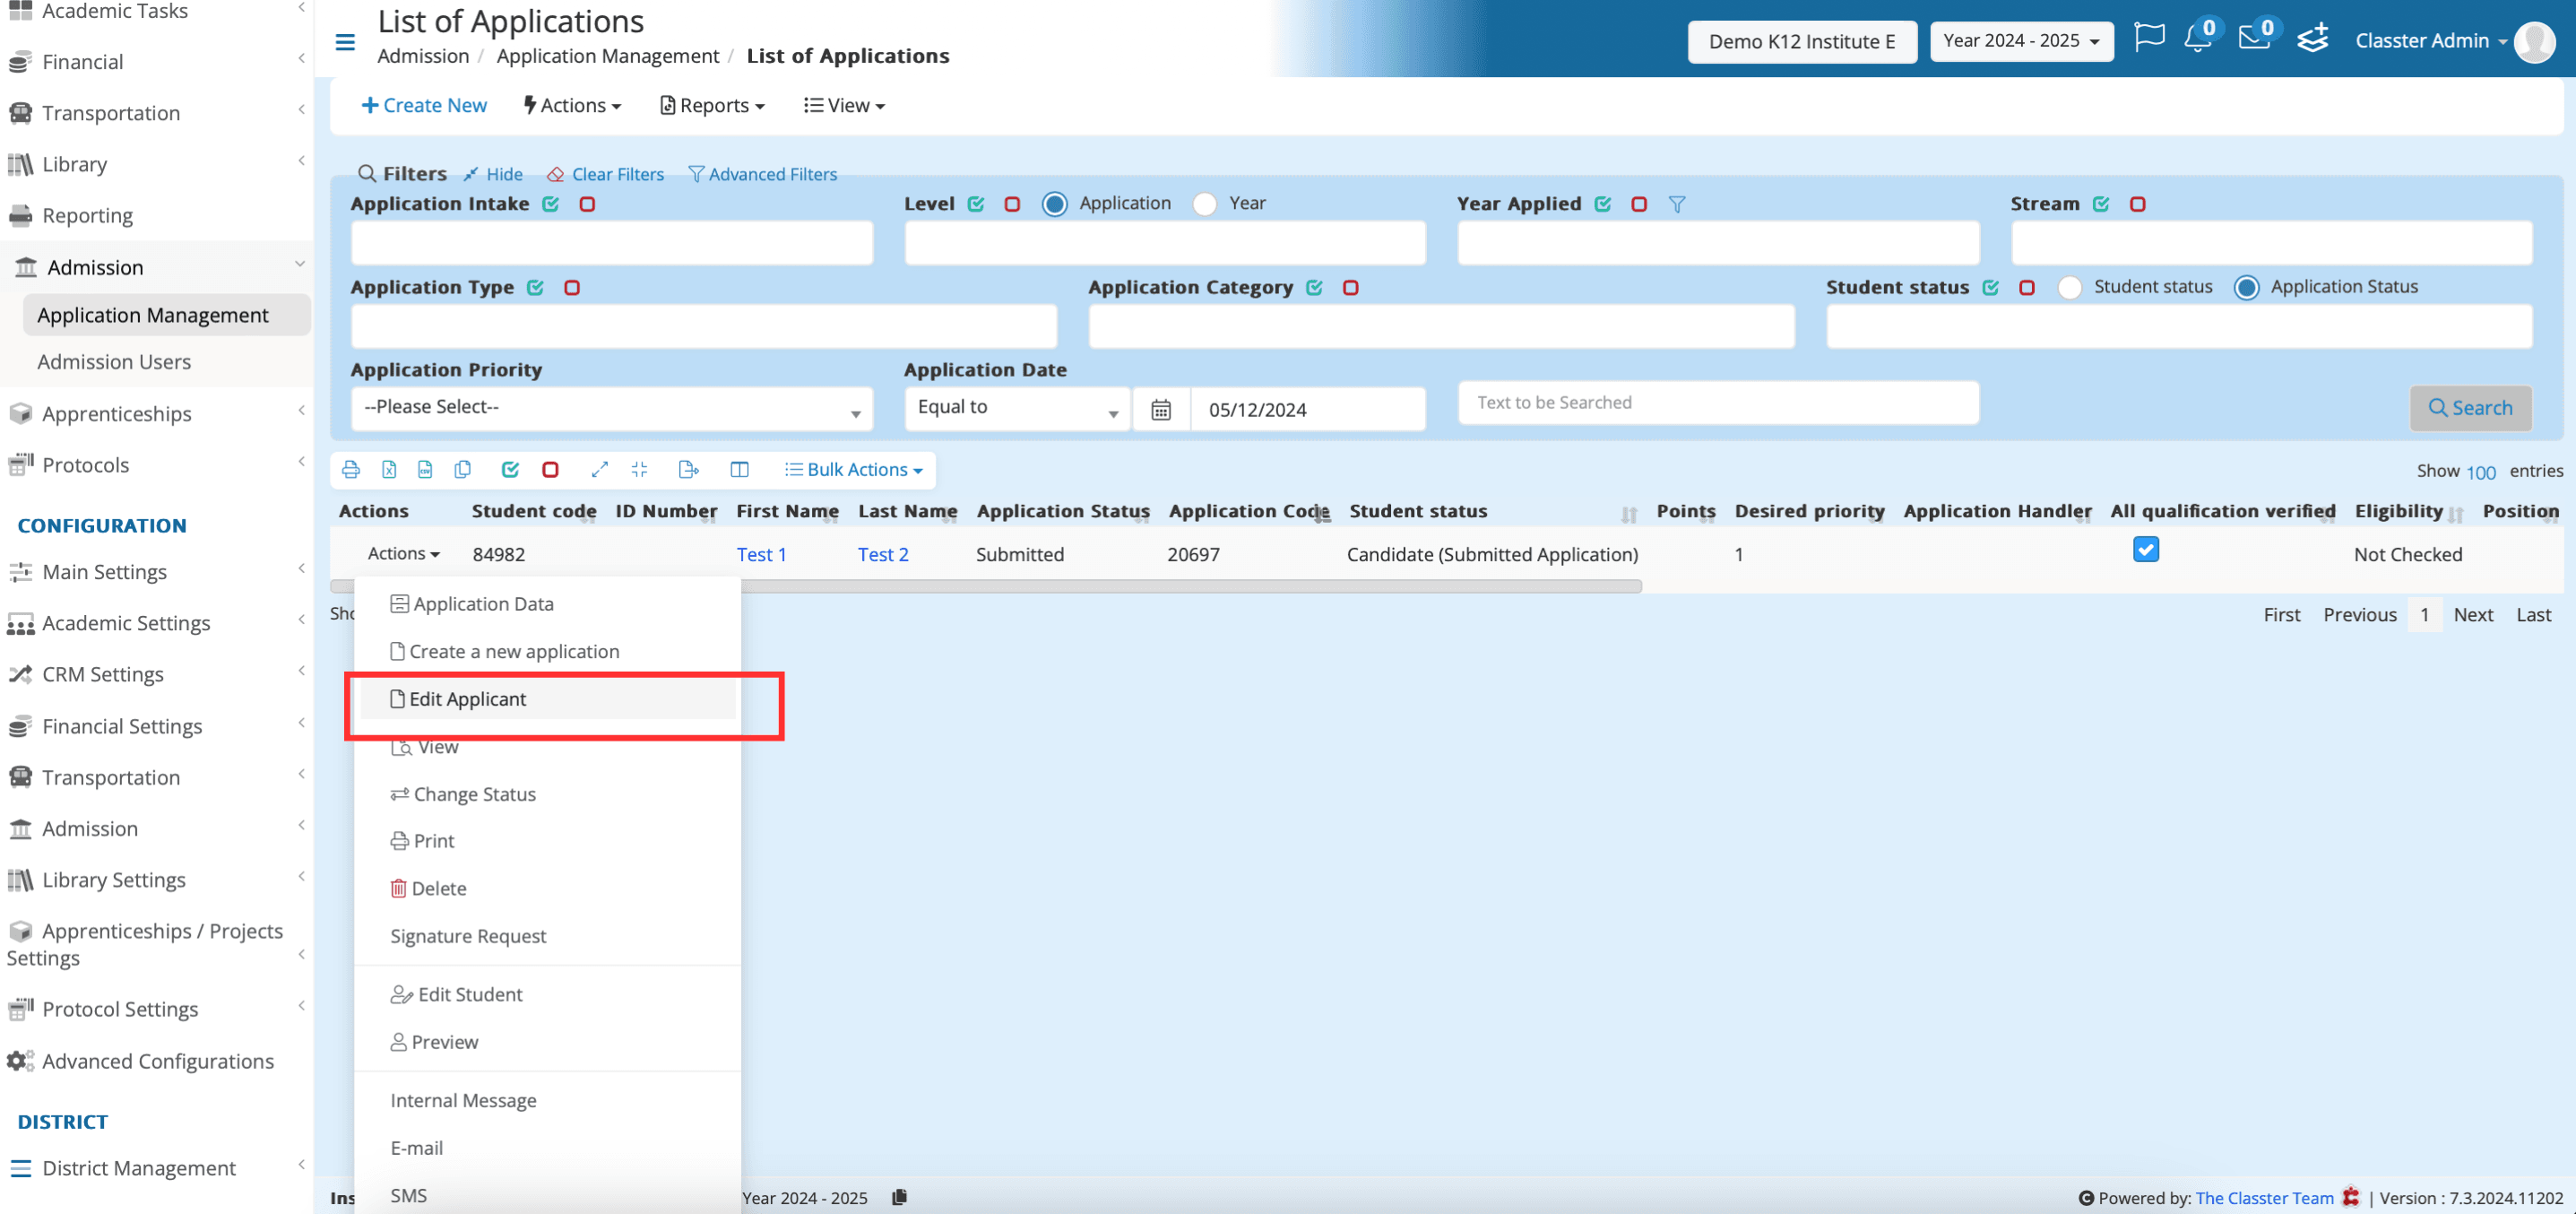Image resolution: width=2576 pixels, height=1214 pixels.
Task: Expand the Financial sidebar section
Action: [156, 62]
